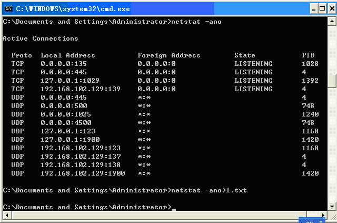Open the cmd.exe system menu icon

pyautogui.click(x=8, y=9)
